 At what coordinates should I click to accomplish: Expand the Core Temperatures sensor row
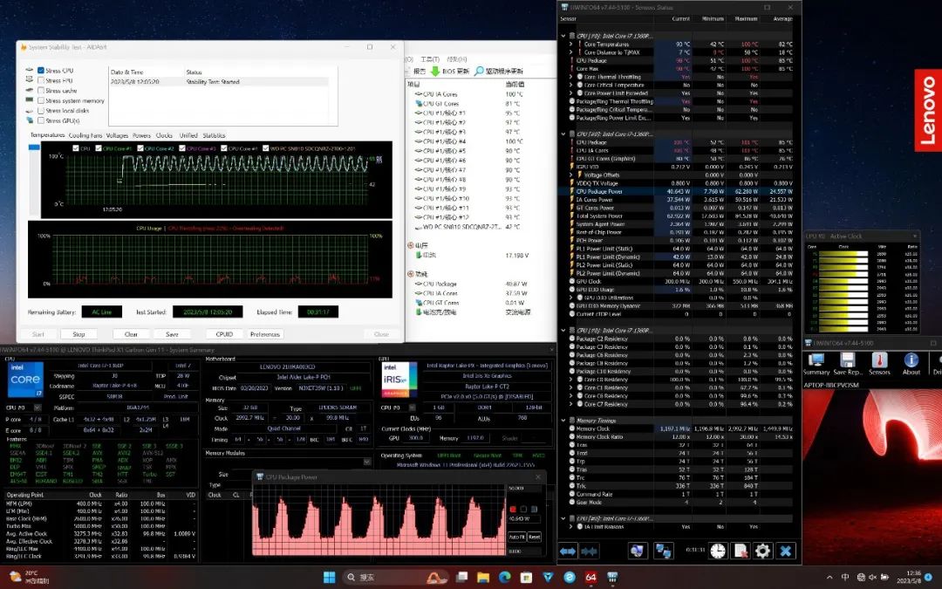pos(571,44)
